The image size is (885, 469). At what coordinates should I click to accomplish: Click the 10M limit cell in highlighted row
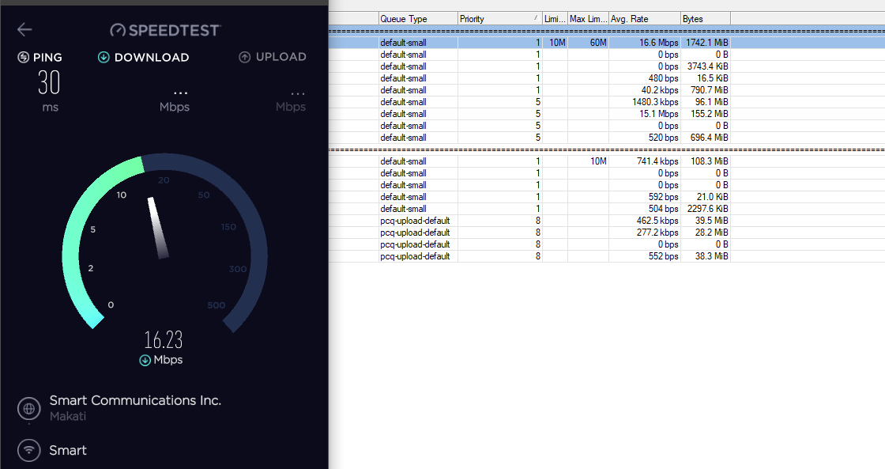coord(555,43)
